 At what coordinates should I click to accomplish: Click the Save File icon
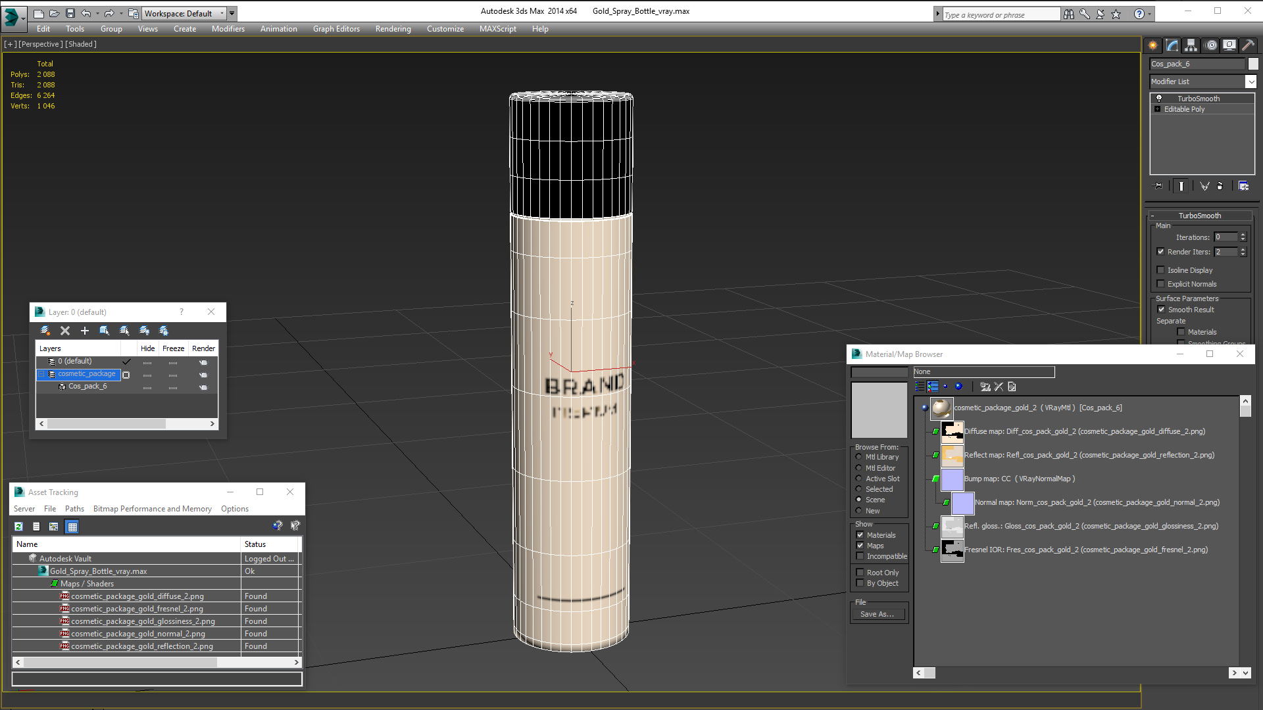click(x=70, y=13)
